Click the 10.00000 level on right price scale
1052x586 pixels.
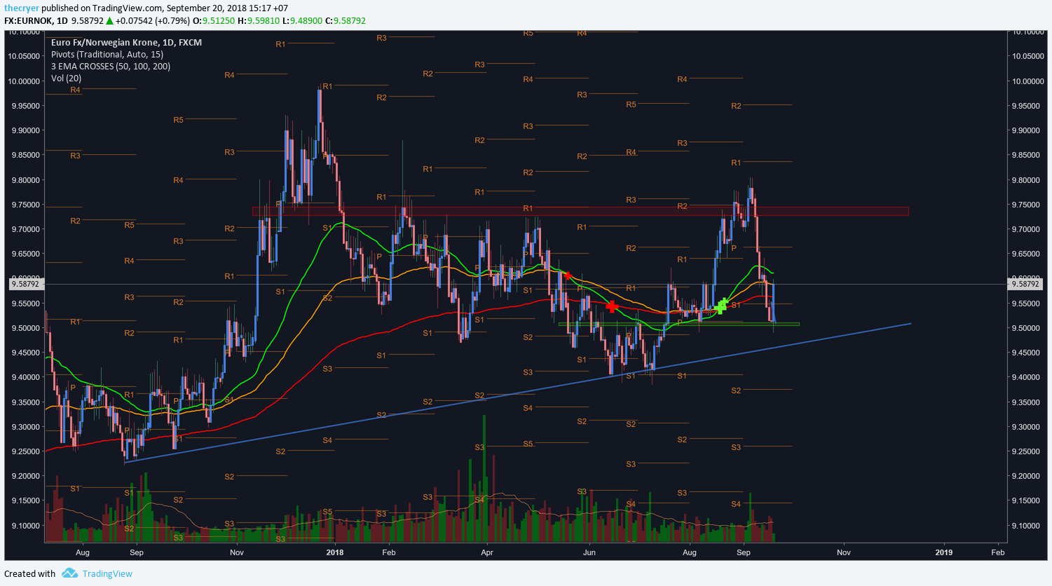[1026, 81]
